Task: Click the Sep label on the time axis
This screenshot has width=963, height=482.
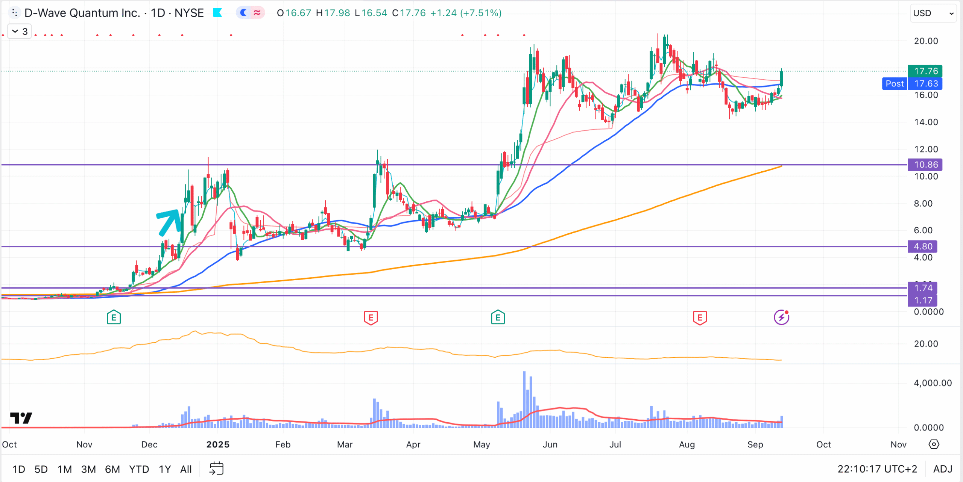Action: point(755,444)
